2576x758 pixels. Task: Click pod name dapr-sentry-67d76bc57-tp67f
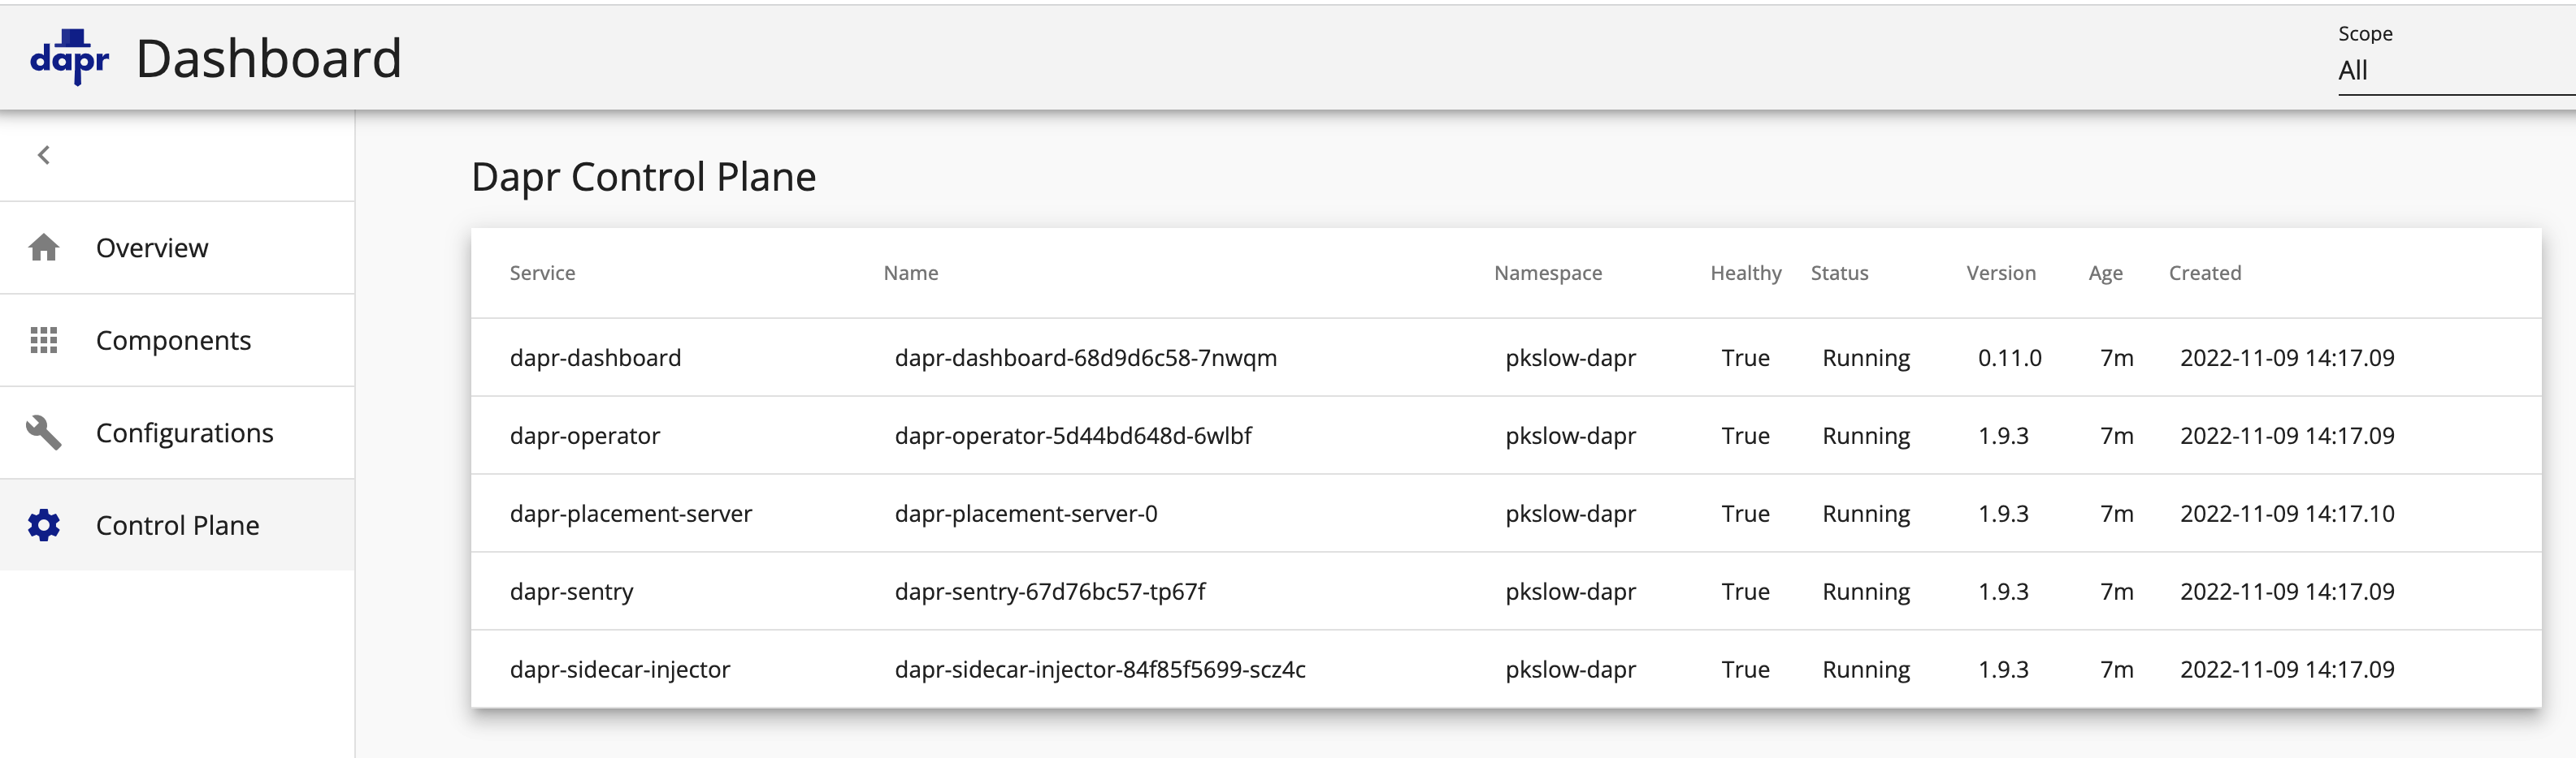coord(1049,591)
